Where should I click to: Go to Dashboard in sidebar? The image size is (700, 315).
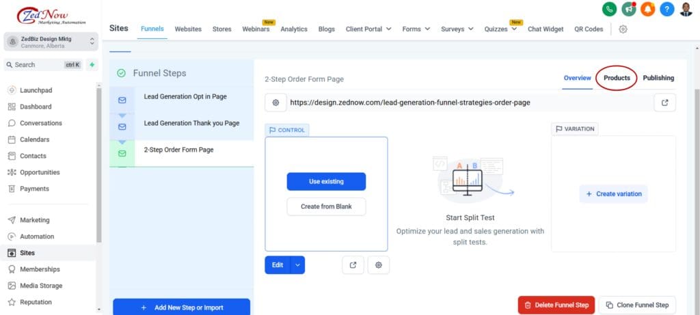(x=36, y=107)
